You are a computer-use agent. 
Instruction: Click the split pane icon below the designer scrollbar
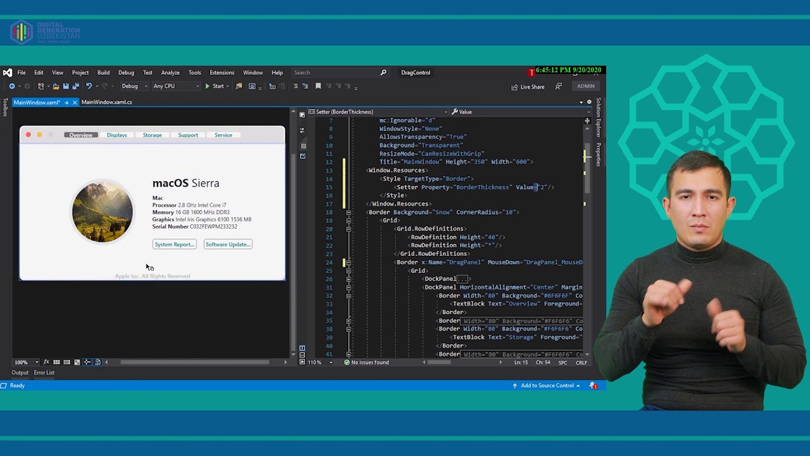302,348
